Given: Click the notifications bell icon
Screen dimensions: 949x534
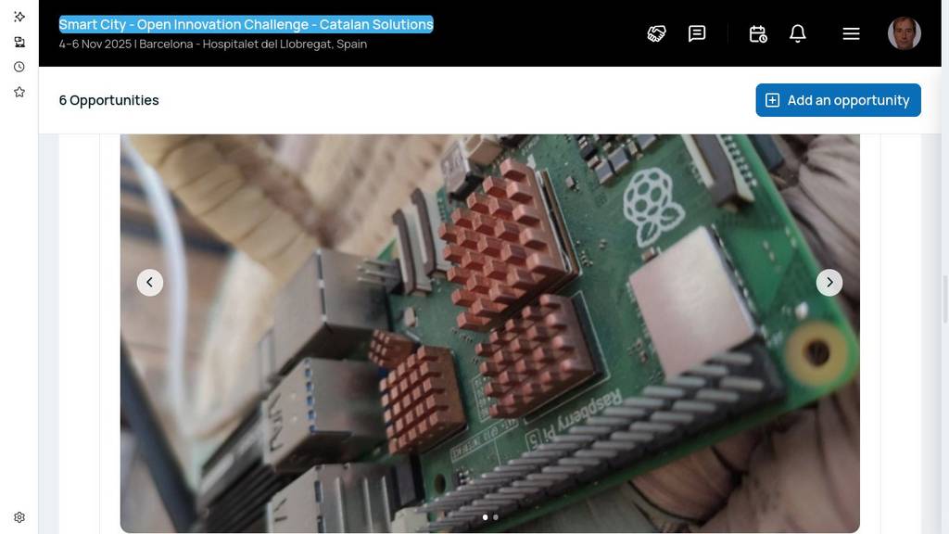Looking at the screenshot, I should [797, 33].
